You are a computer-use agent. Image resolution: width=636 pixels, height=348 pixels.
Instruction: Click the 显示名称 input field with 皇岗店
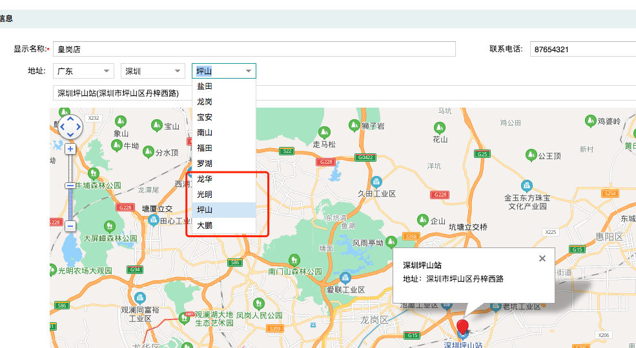[254, 49]
